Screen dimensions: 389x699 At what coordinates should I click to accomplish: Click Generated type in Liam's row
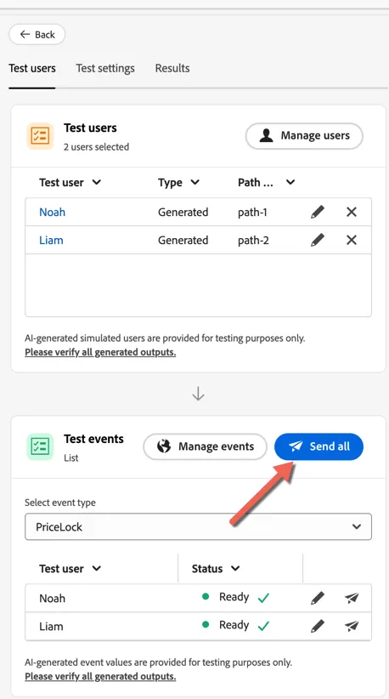[x=183, y=241]
